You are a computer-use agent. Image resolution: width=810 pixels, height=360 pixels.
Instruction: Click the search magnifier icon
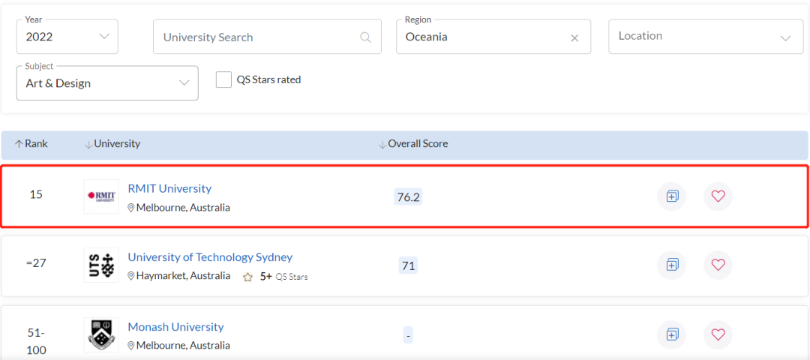pyautogui.click(x=365, y=37)
